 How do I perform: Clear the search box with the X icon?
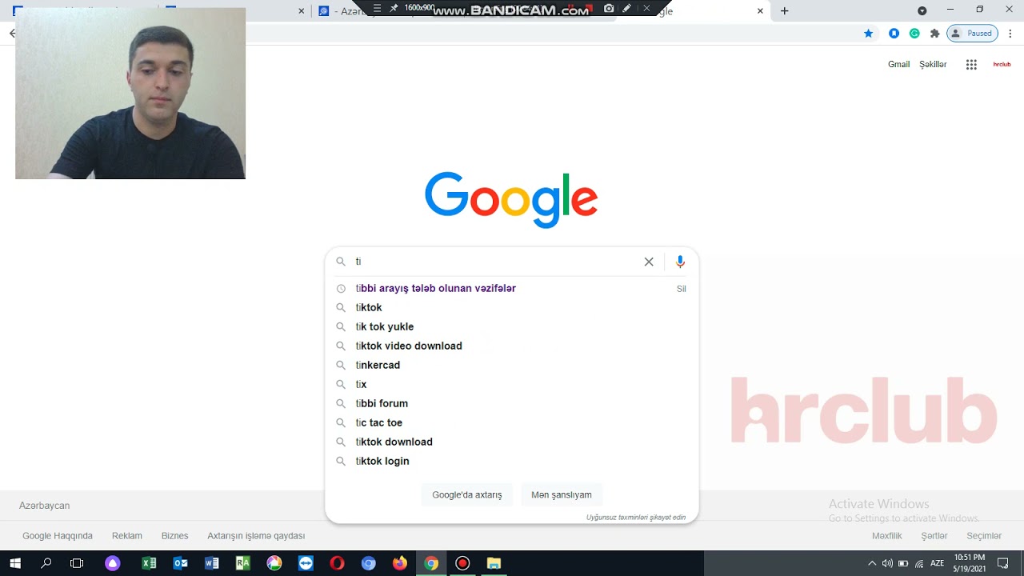(x=649, y=262)
